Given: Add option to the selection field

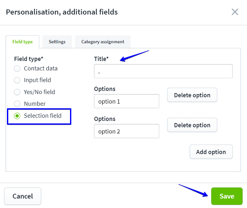Looking at the screenshot, I should (211, 152).
